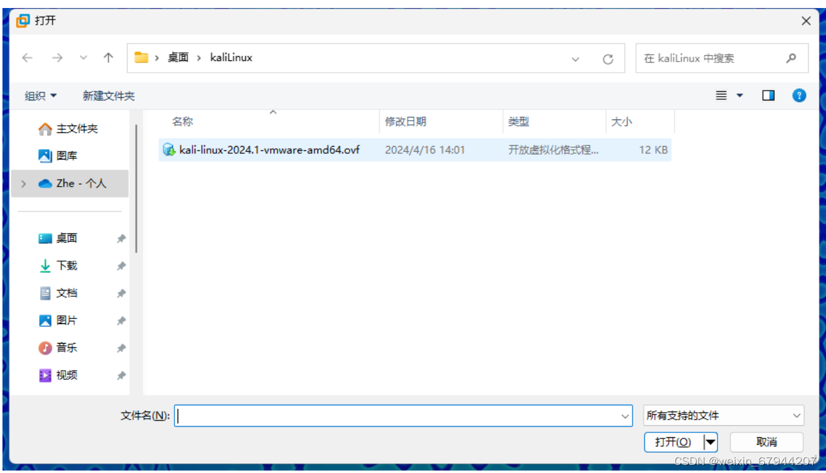The width and height of the screenshot is (826, 473).
Task: Refresh the kaliLinux folder view
Action: coord(608,59)
